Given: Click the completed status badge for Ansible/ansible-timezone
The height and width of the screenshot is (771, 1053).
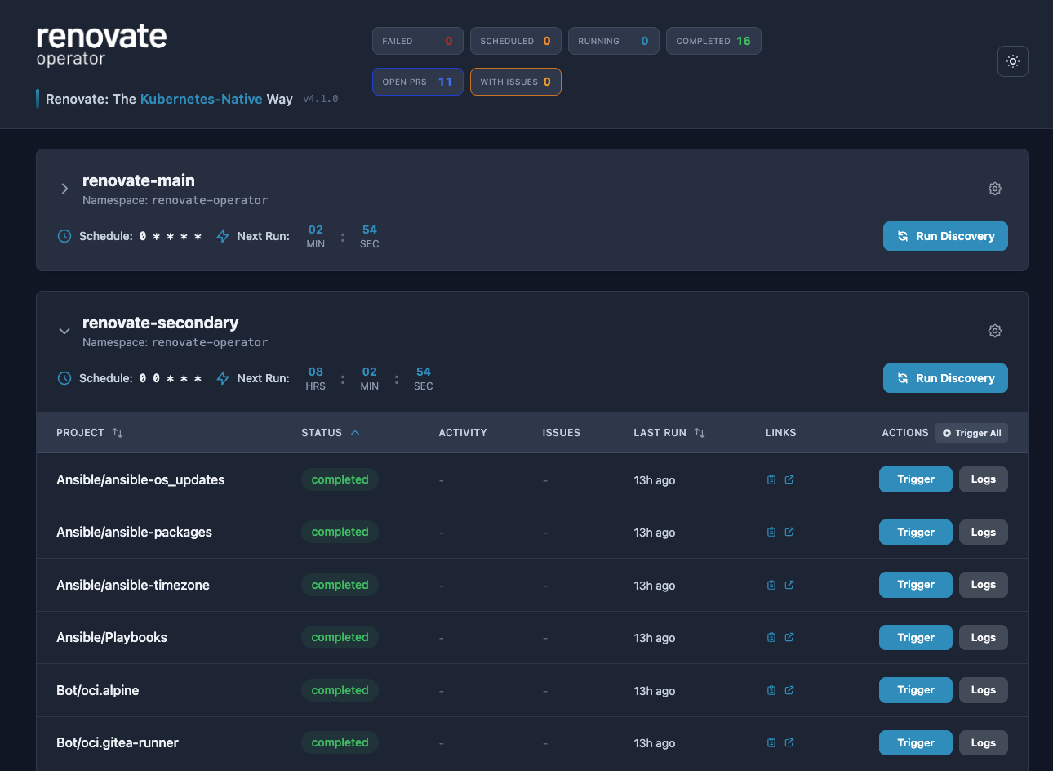Looking at the screenshot, I should [340, 585].
